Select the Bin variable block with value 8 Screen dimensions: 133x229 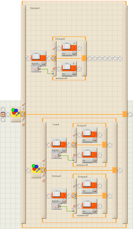point(69,68)
